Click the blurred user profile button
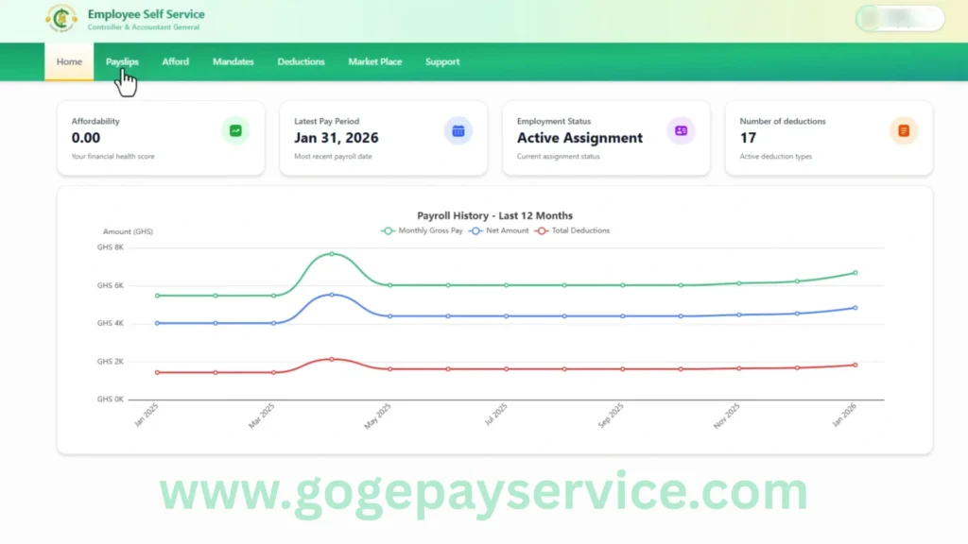968x544 pixels. click(x=900, y=19)
